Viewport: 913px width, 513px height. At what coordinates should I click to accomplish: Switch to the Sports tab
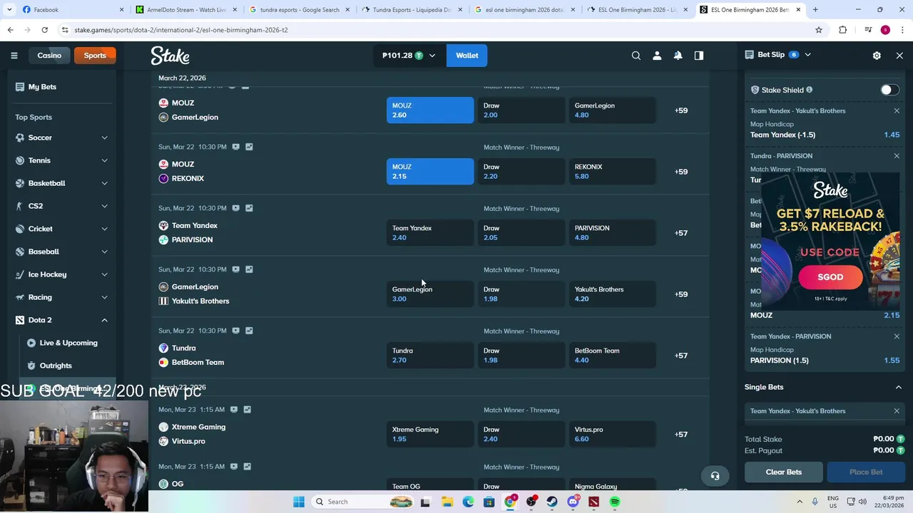click(x=95, y=55)
